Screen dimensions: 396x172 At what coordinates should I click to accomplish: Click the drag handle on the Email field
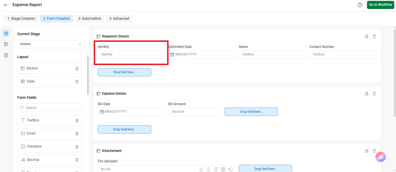(x=77, y=134)
